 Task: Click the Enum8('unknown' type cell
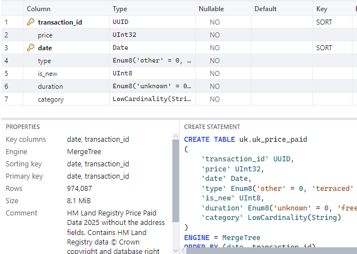pyautogui.click(x=152, y=86)
